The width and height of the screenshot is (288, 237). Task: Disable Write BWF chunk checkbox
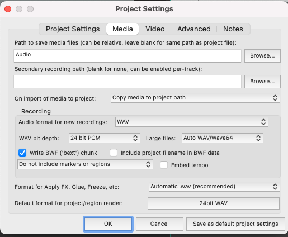22,153
